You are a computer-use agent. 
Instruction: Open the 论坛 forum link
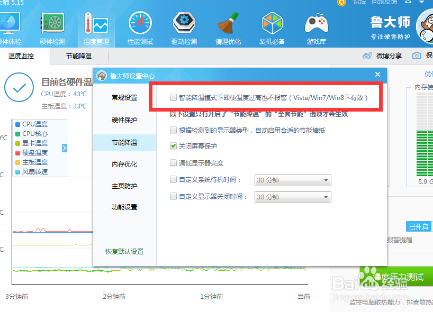[x=359, y=2]
